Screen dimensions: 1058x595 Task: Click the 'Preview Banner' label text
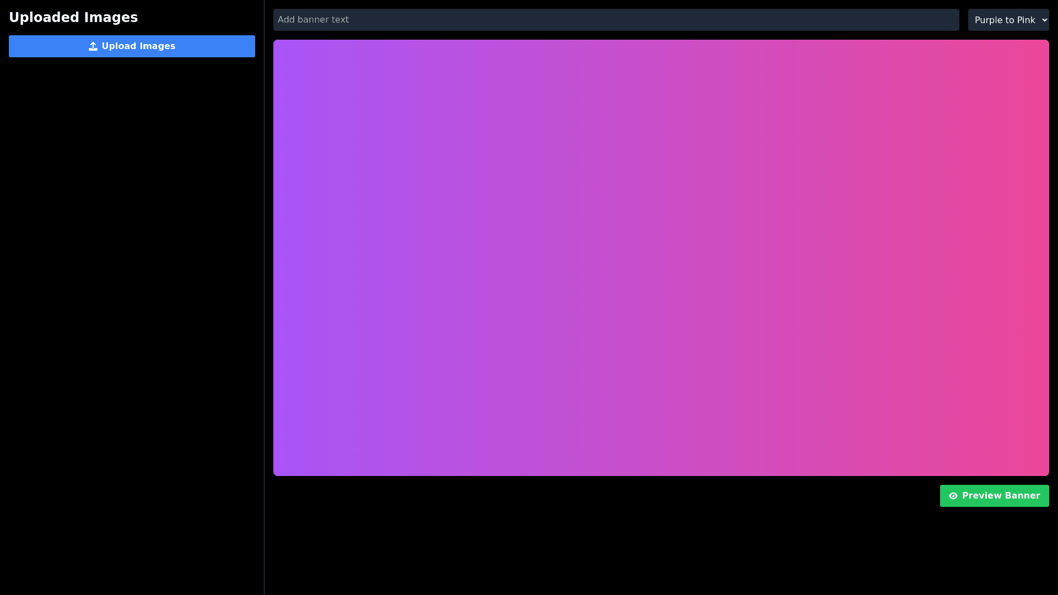point(1001,496)
